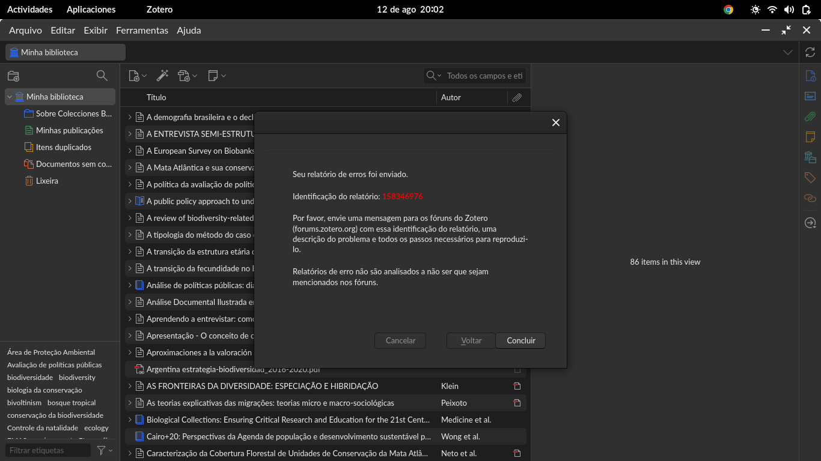Click the 'bosque tropical' tag
Viewport: 821px width, 461px height.
tap(72, 403)
